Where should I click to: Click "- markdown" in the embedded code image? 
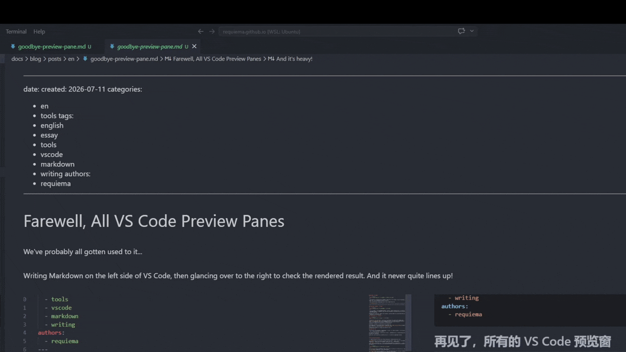[61, 316]
